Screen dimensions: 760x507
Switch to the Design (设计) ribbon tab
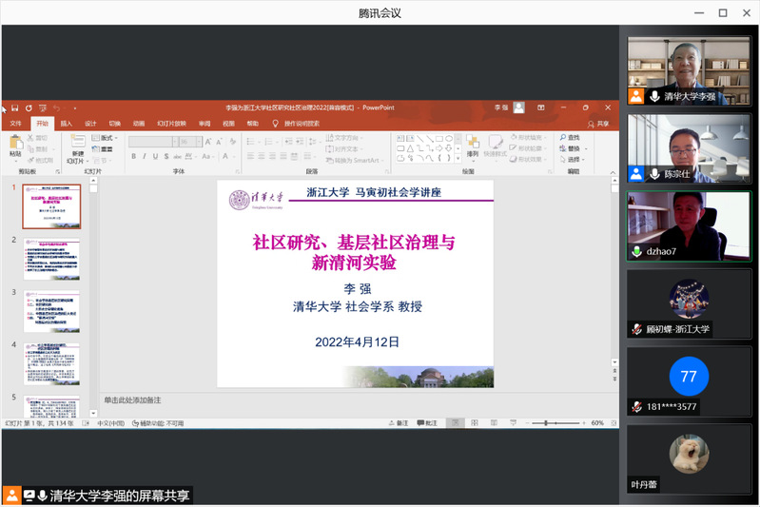[90, 123]
